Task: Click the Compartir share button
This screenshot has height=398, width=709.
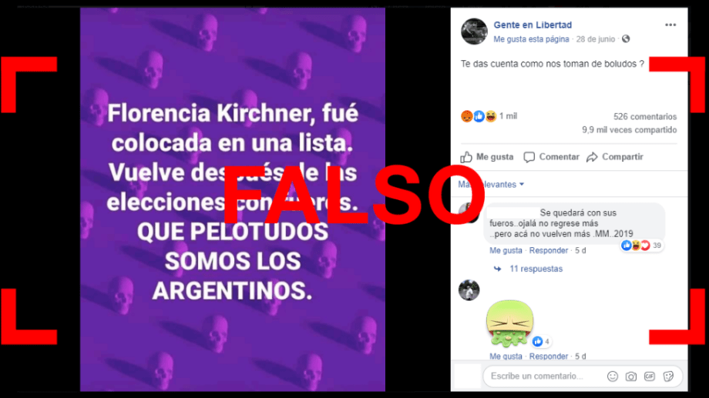Action: [x=615, y=157]
